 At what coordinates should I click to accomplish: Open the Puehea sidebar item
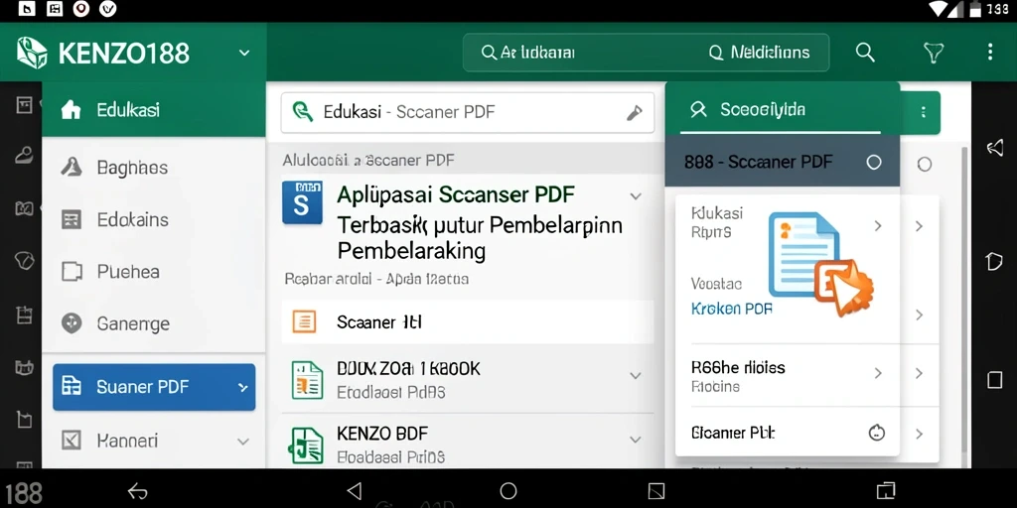[154, 272]
